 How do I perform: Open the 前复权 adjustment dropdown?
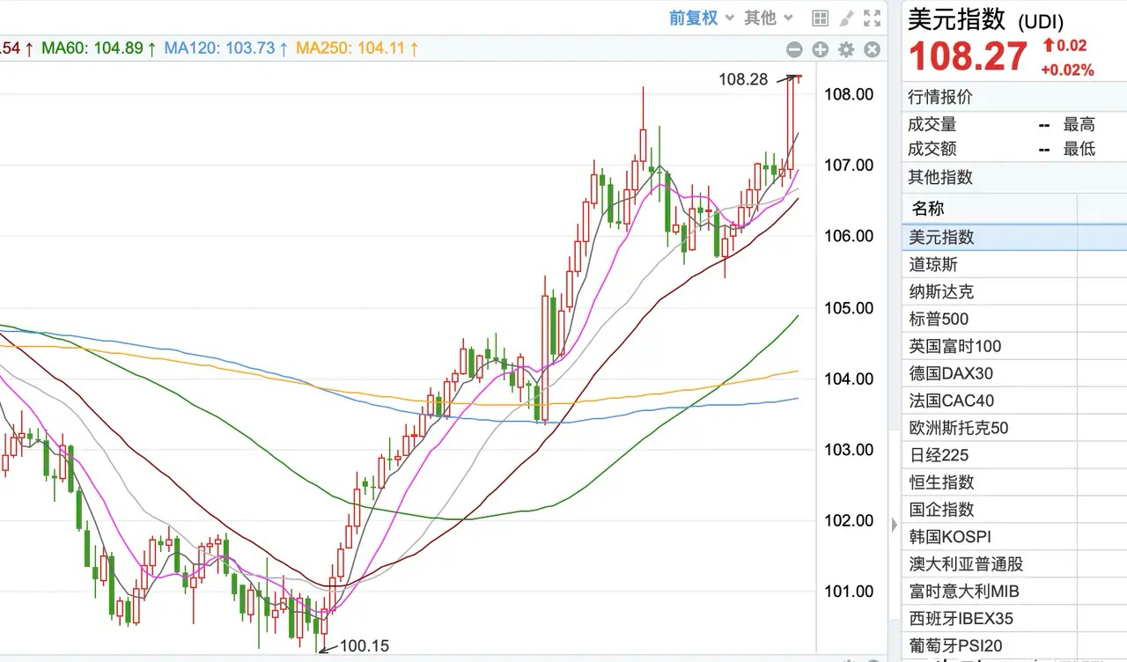pyautogui.click(x=701, y=18)
